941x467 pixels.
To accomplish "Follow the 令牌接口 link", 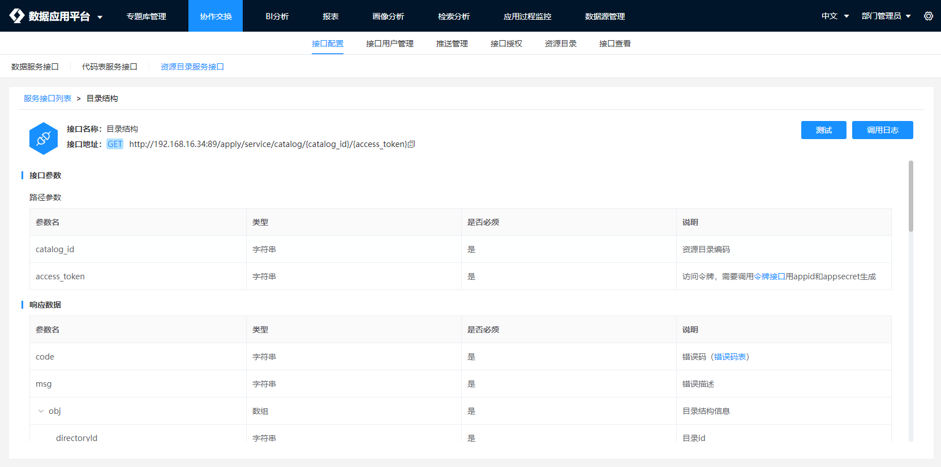I will pyautogui.click(x=769, y=276).
